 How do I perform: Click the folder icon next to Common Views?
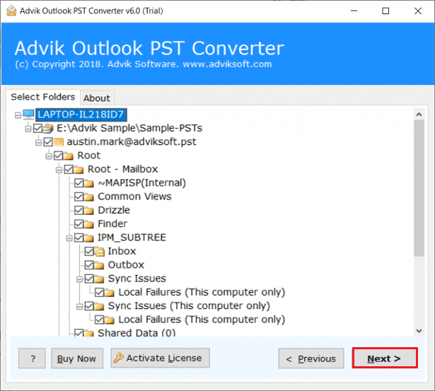(89, 197)
